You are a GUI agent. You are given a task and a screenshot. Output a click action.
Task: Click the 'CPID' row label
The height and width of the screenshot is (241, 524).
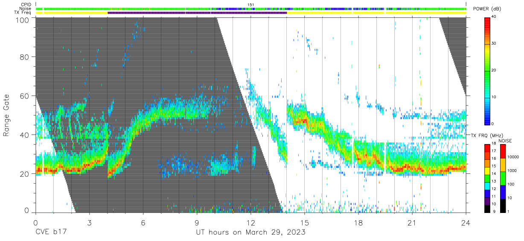[26, 5]
